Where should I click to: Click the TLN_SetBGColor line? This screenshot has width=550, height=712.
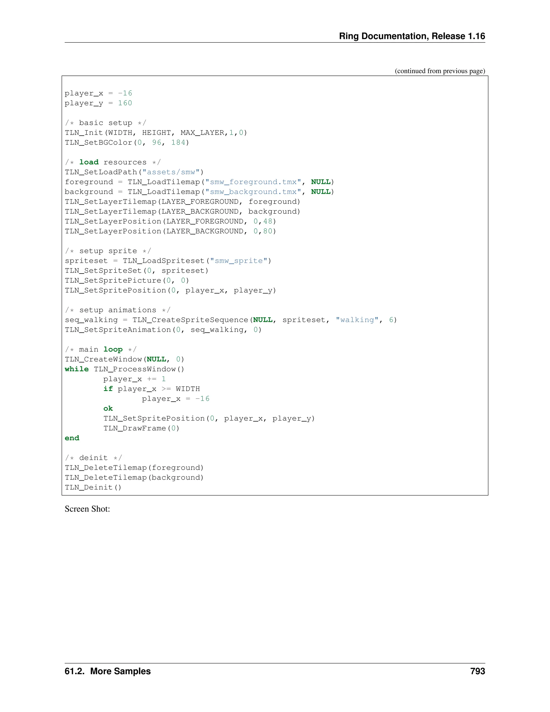click(x=127, y=142)
